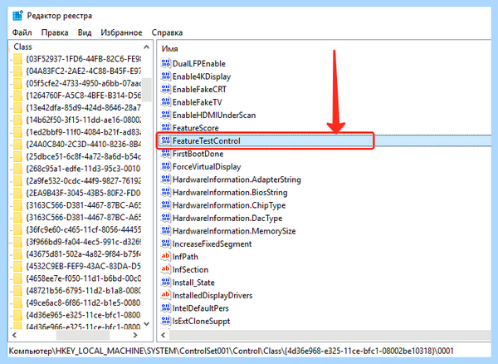Open the Справка menu

167,32
